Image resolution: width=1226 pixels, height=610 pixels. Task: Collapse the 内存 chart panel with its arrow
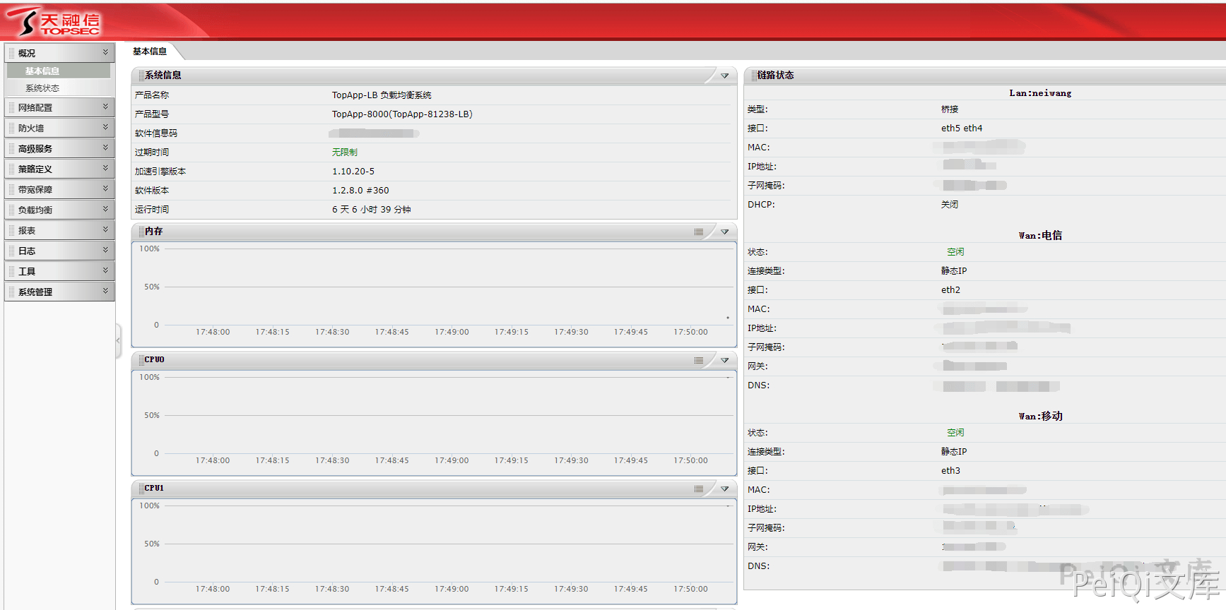point(724,232)
